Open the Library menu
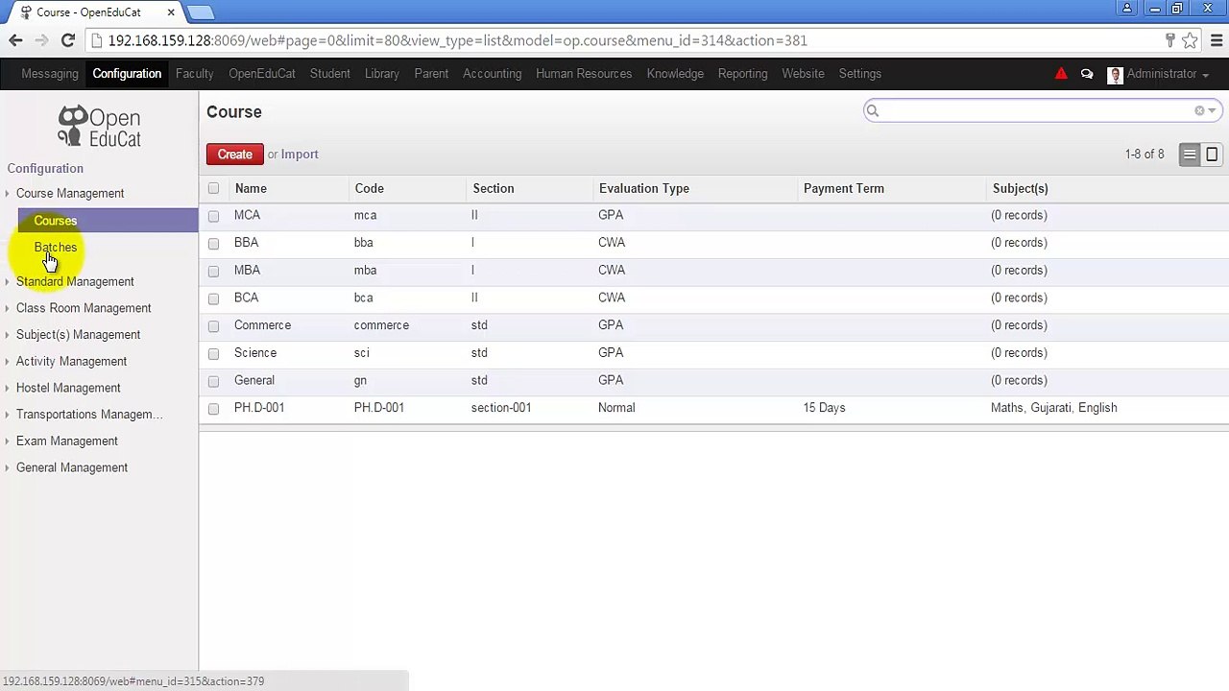The height and width of the screenshot is (691, 1229). coord(382,74)
